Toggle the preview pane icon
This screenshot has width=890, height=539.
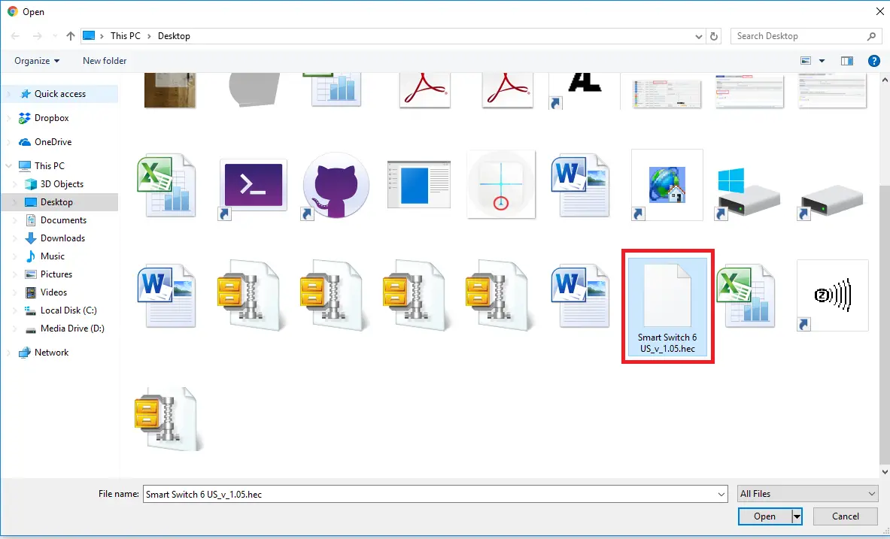847,61
